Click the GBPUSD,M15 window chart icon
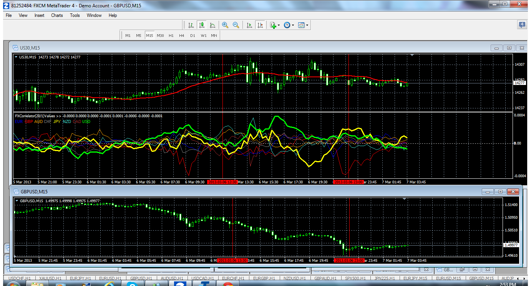Screen dimensions: 531x286 click(17, 191)
